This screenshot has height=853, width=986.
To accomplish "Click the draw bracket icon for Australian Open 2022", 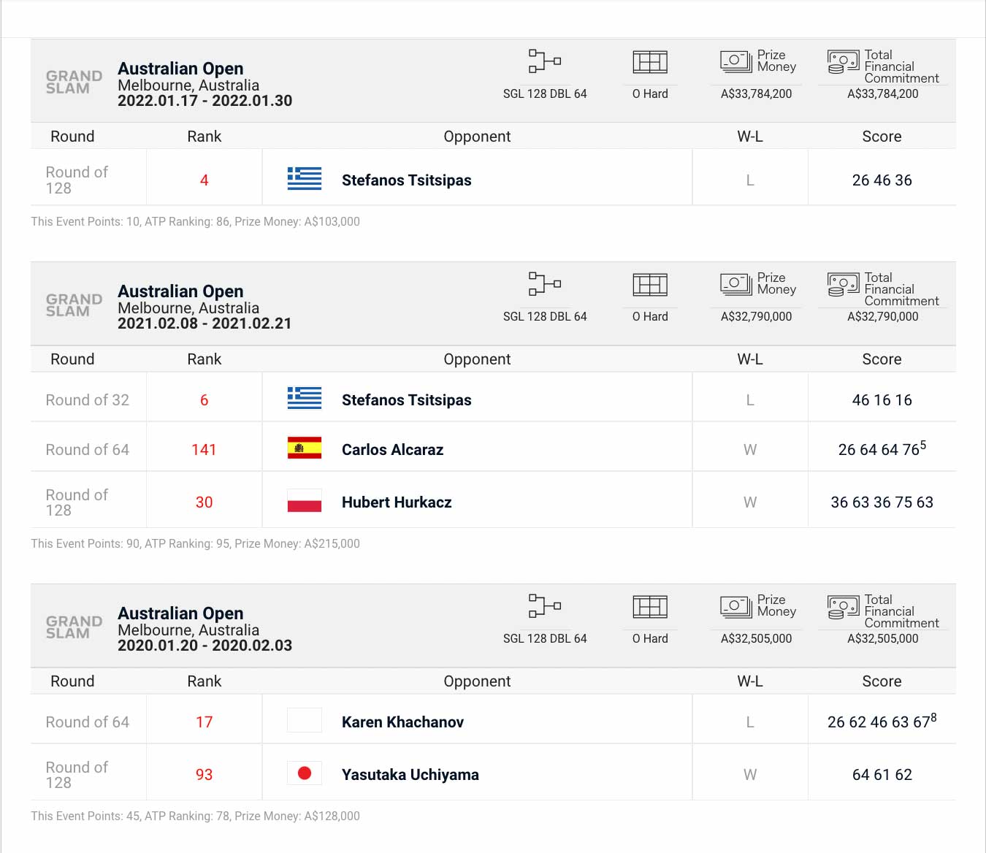I will (545, 61).
